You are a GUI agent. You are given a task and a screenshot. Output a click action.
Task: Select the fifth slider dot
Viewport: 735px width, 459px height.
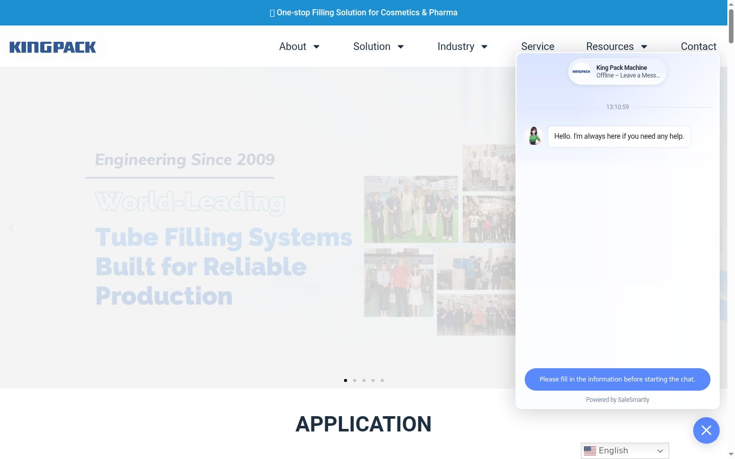(382, 380)
